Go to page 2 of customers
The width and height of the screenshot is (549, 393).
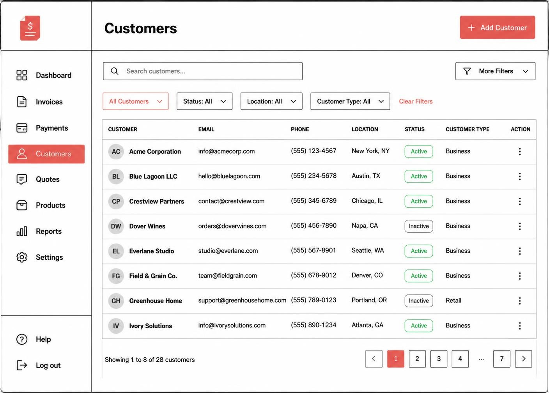(417, 359)
